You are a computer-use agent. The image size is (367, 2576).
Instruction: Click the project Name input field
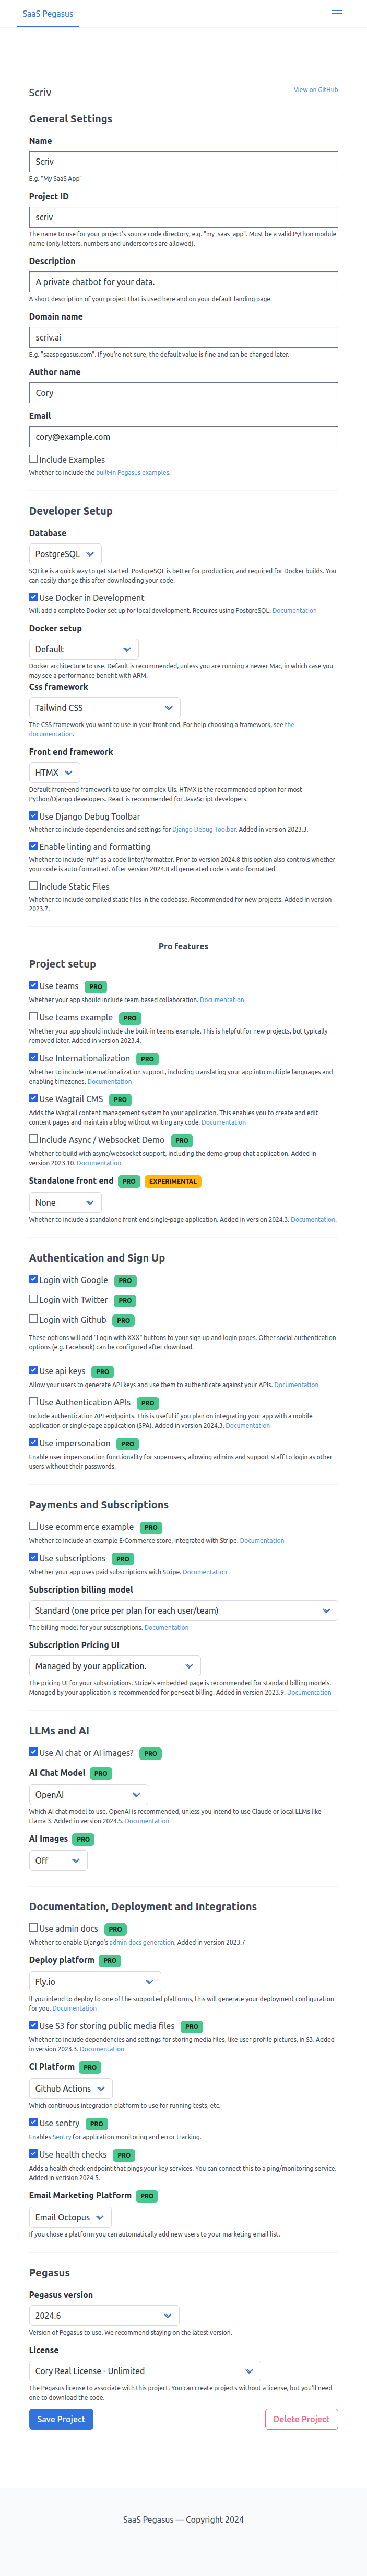[184, 162]
